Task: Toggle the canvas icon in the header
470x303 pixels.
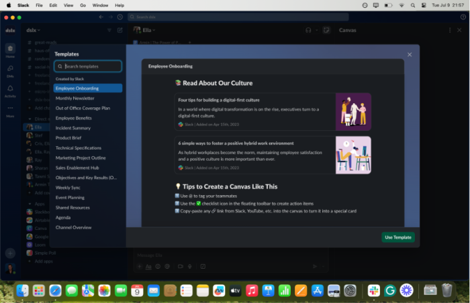Action: 326,30
